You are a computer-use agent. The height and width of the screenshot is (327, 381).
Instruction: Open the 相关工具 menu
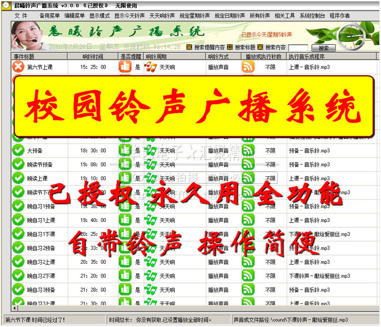(285, 16)
